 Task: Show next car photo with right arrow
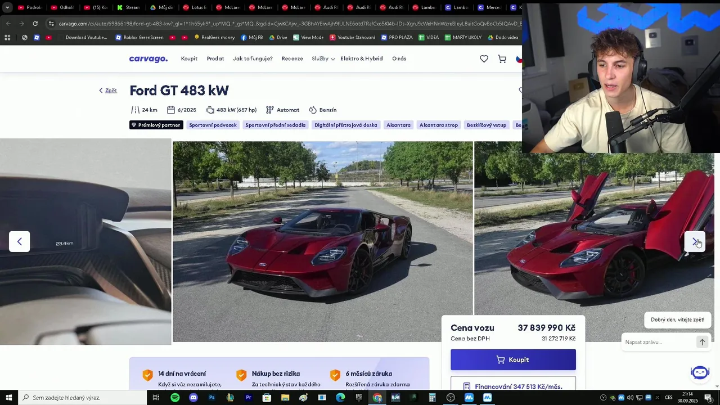click(695, 241)
